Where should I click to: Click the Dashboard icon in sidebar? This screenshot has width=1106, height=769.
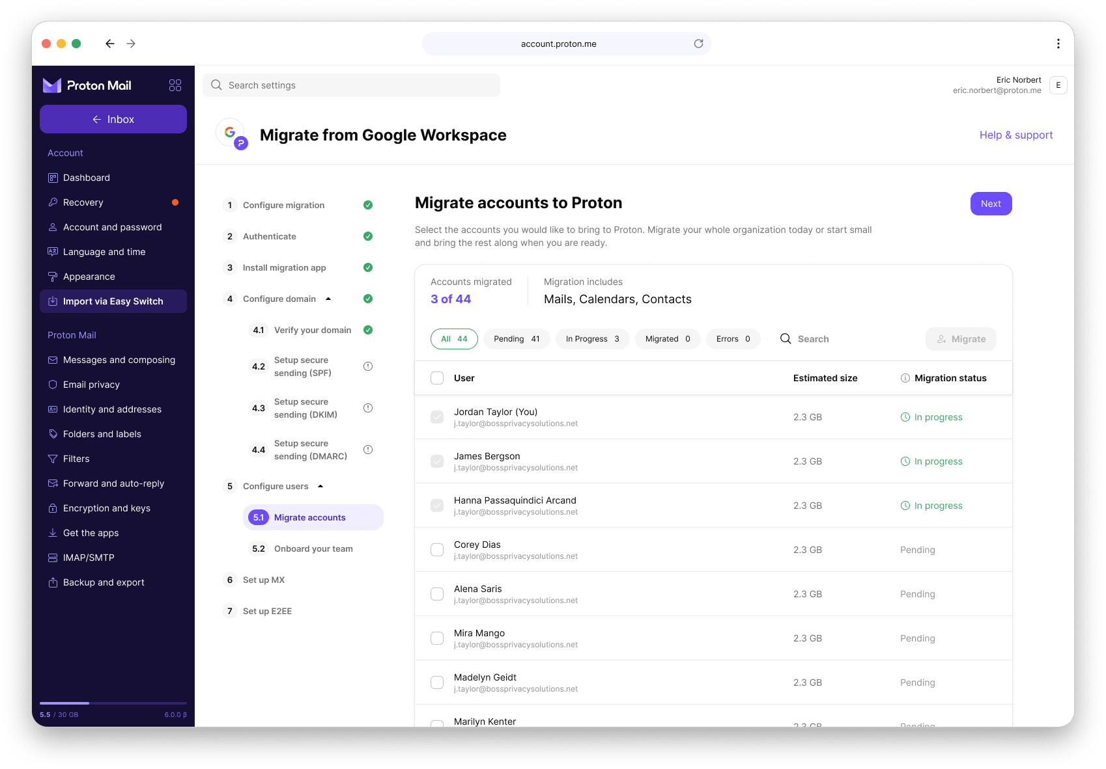click(53, 178)
